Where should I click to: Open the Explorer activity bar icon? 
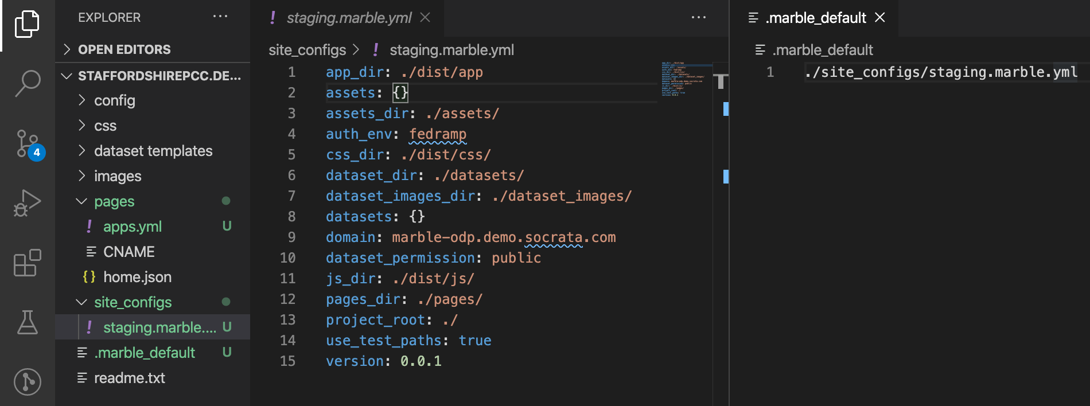pyautogui.click(x=27, y=24)
